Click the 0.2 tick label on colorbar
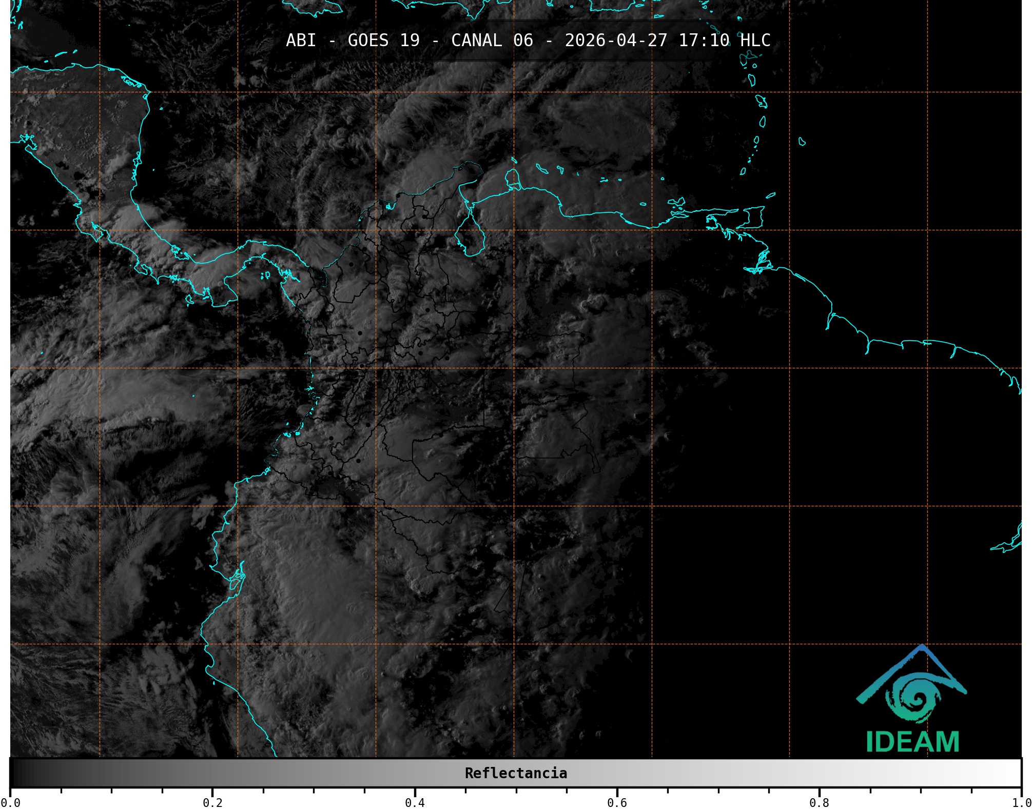Screen dimensions: 1032x809 coord(212,802)
